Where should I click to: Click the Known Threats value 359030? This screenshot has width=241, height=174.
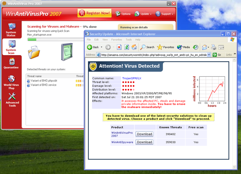point(171,142)
